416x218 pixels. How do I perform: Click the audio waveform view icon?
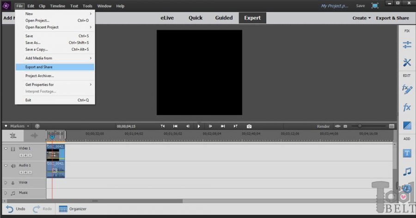tap(34, 136)
